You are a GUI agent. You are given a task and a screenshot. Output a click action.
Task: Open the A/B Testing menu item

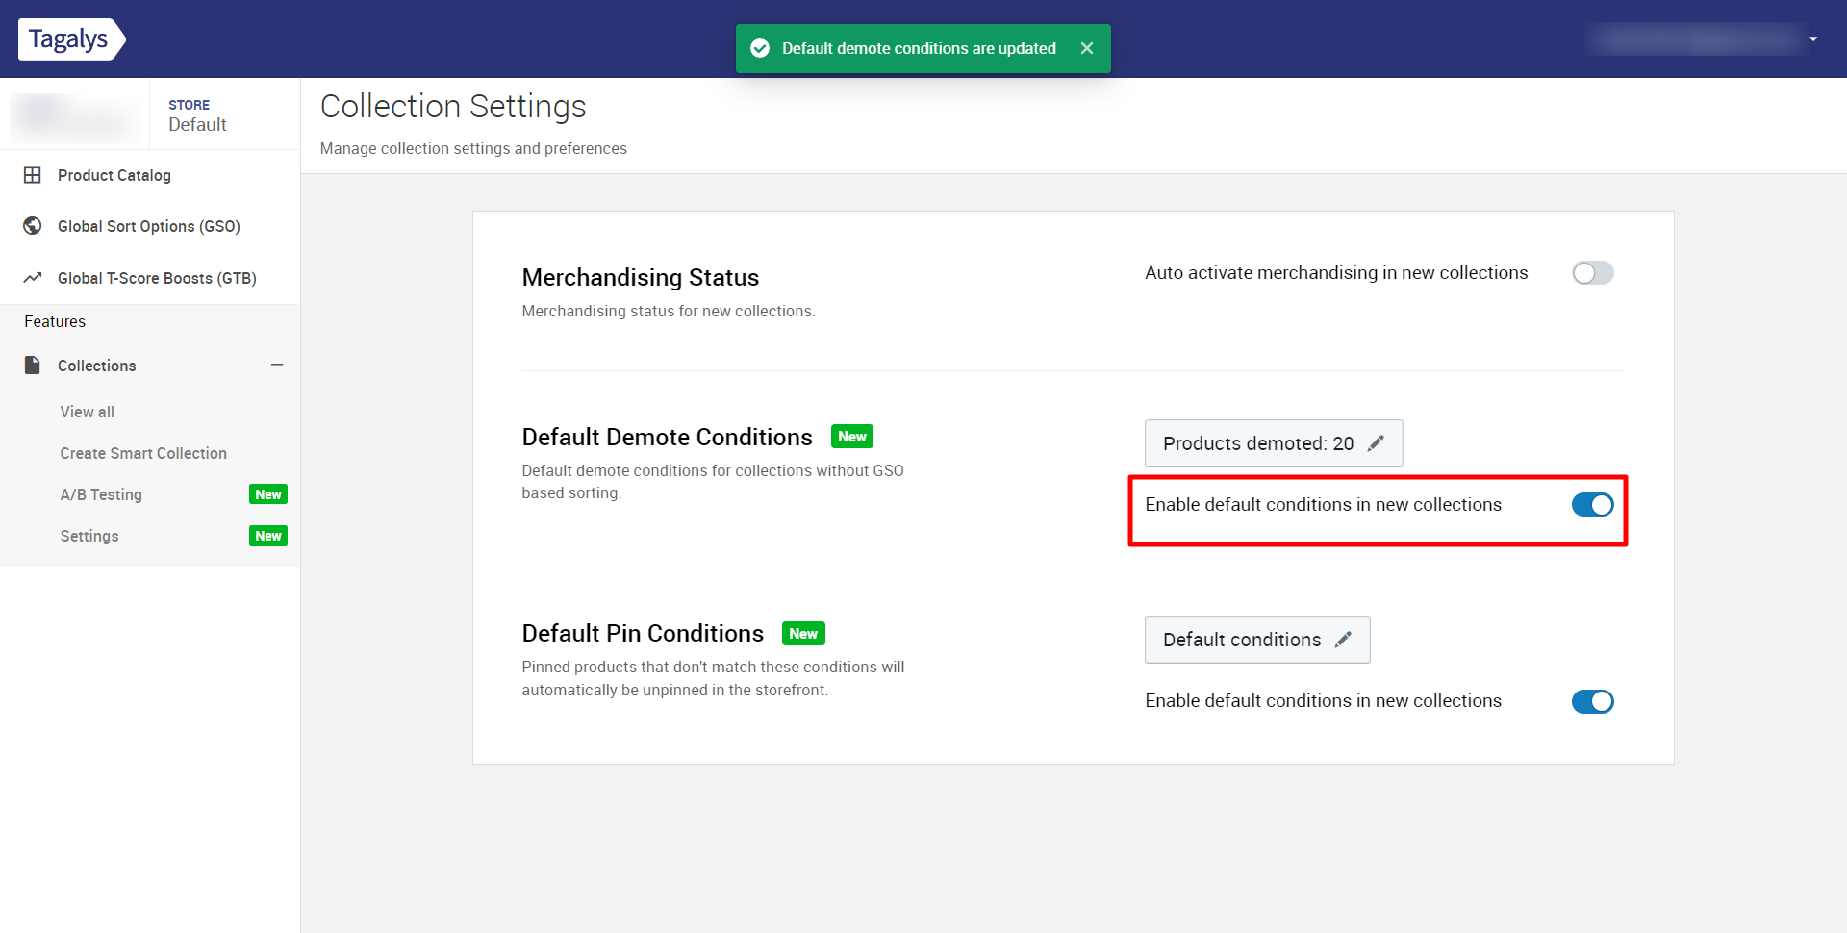(100, 494)
